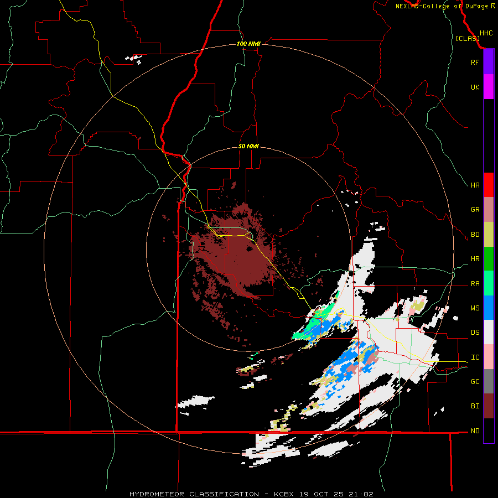This screenshot has width=498, height=498.
Task: Click the 100 NMI range ring label
Action: [x=248, y=44]
